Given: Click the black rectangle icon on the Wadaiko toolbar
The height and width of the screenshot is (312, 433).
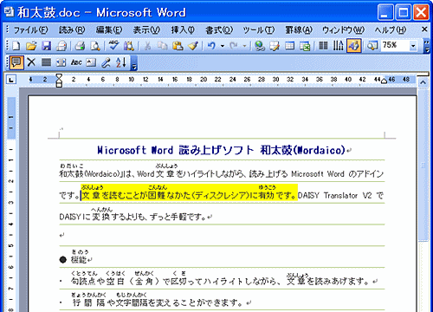Looking at the screenshot, I should coord(46,62).
